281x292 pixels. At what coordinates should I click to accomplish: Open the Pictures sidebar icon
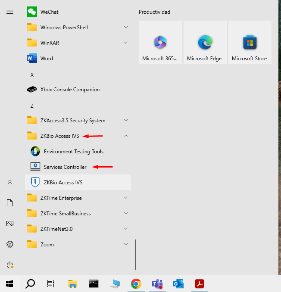click(10, 224)
